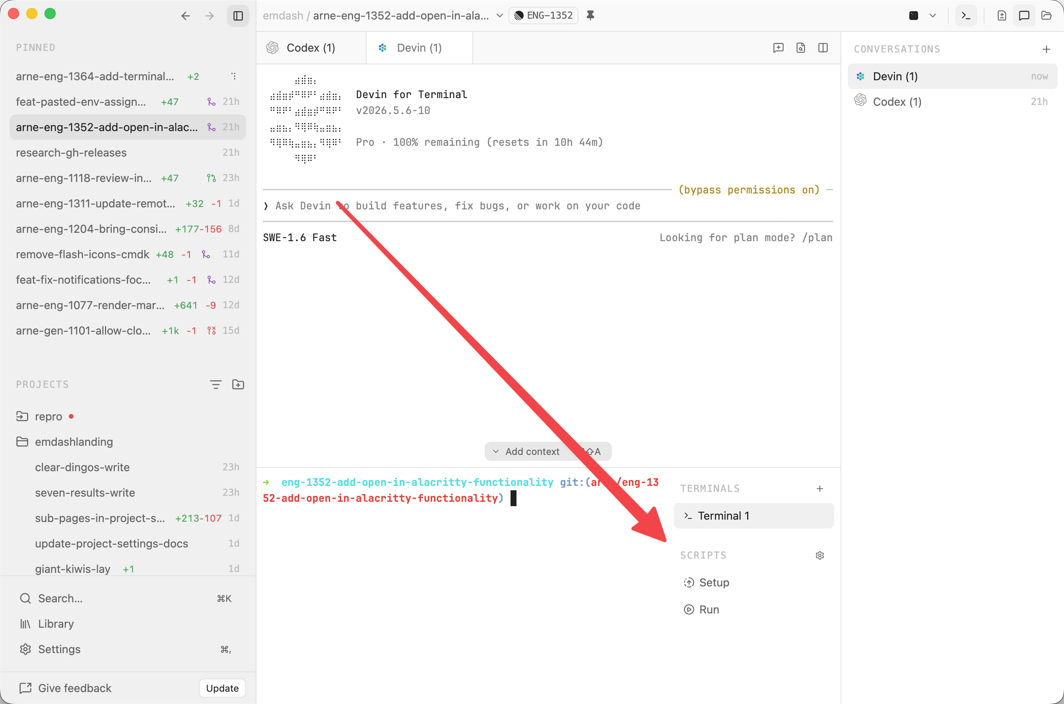
Task: Open pinned task arne-eng-1364-add-terminal
Action: click(128, 76)
